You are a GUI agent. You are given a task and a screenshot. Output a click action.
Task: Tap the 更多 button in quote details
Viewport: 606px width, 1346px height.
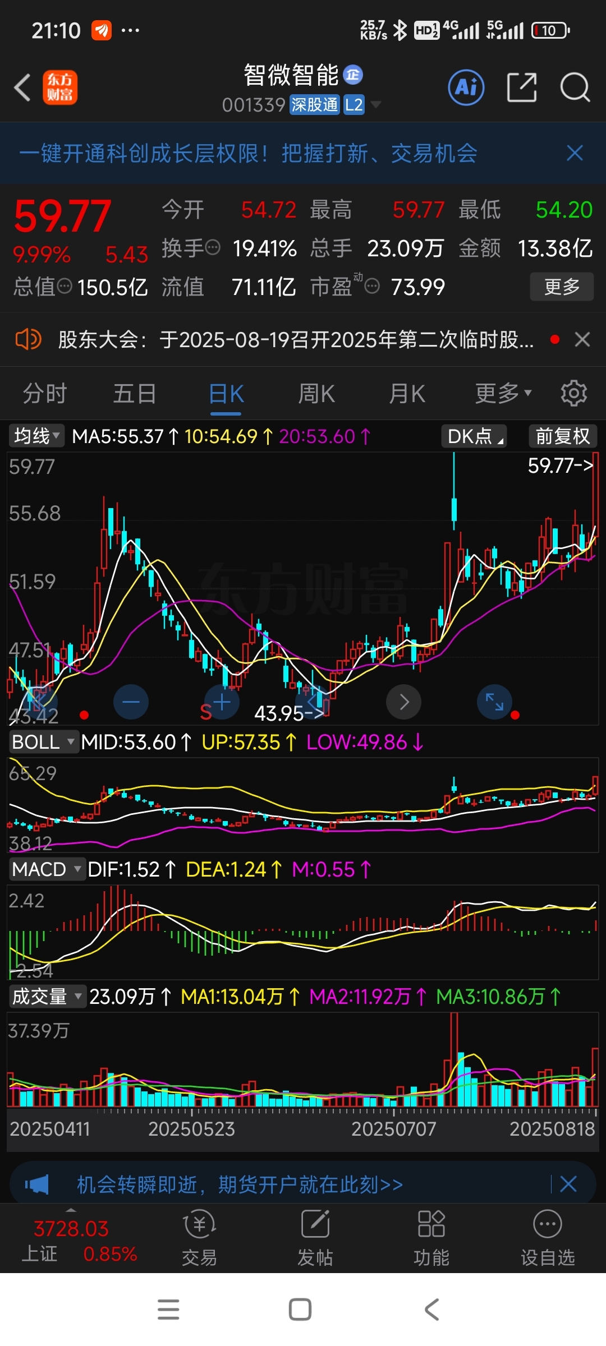(x=562, y=287)
